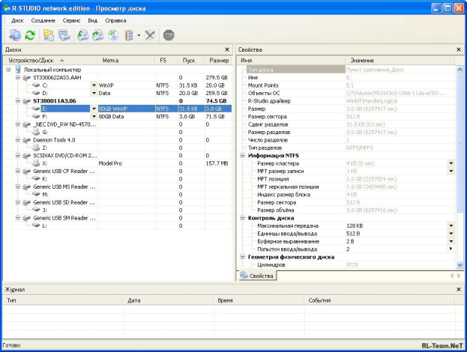This screenshot has width=467, height=352.
Task: Click the disc icon for X: Model Pro
Action: (36, 163)
